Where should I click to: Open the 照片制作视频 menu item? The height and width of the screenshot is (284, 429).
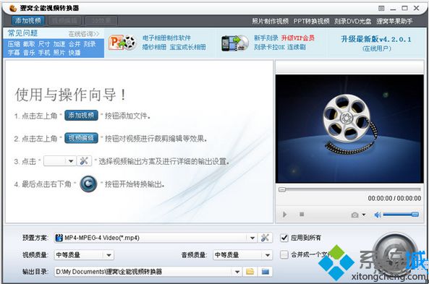point(271,21)
